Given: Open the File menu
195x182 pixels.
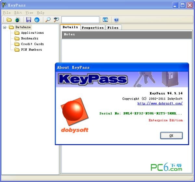Looking at the screenshot, I should click(7, 13).
